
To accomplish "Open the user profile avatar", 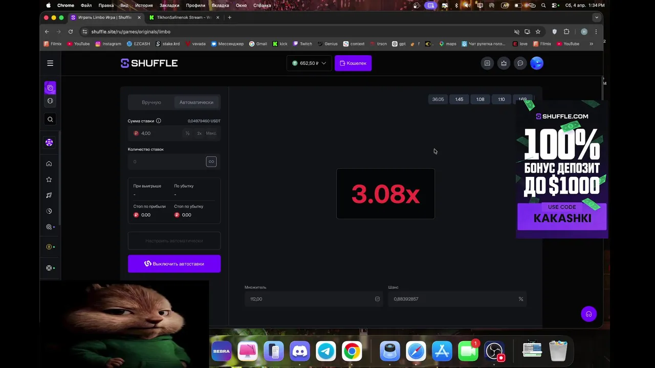I will click(x=536, y=63).
